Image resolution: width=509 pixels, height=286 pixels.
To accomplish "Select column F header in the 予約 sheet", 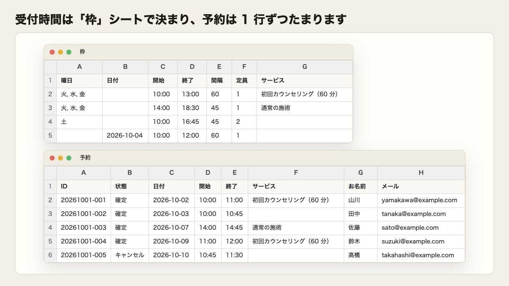I will point(296,173).
